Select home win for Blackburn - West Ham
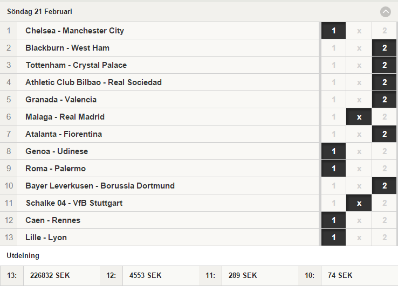The height and width of the screenshot is (286, 398). click(333, 48)
